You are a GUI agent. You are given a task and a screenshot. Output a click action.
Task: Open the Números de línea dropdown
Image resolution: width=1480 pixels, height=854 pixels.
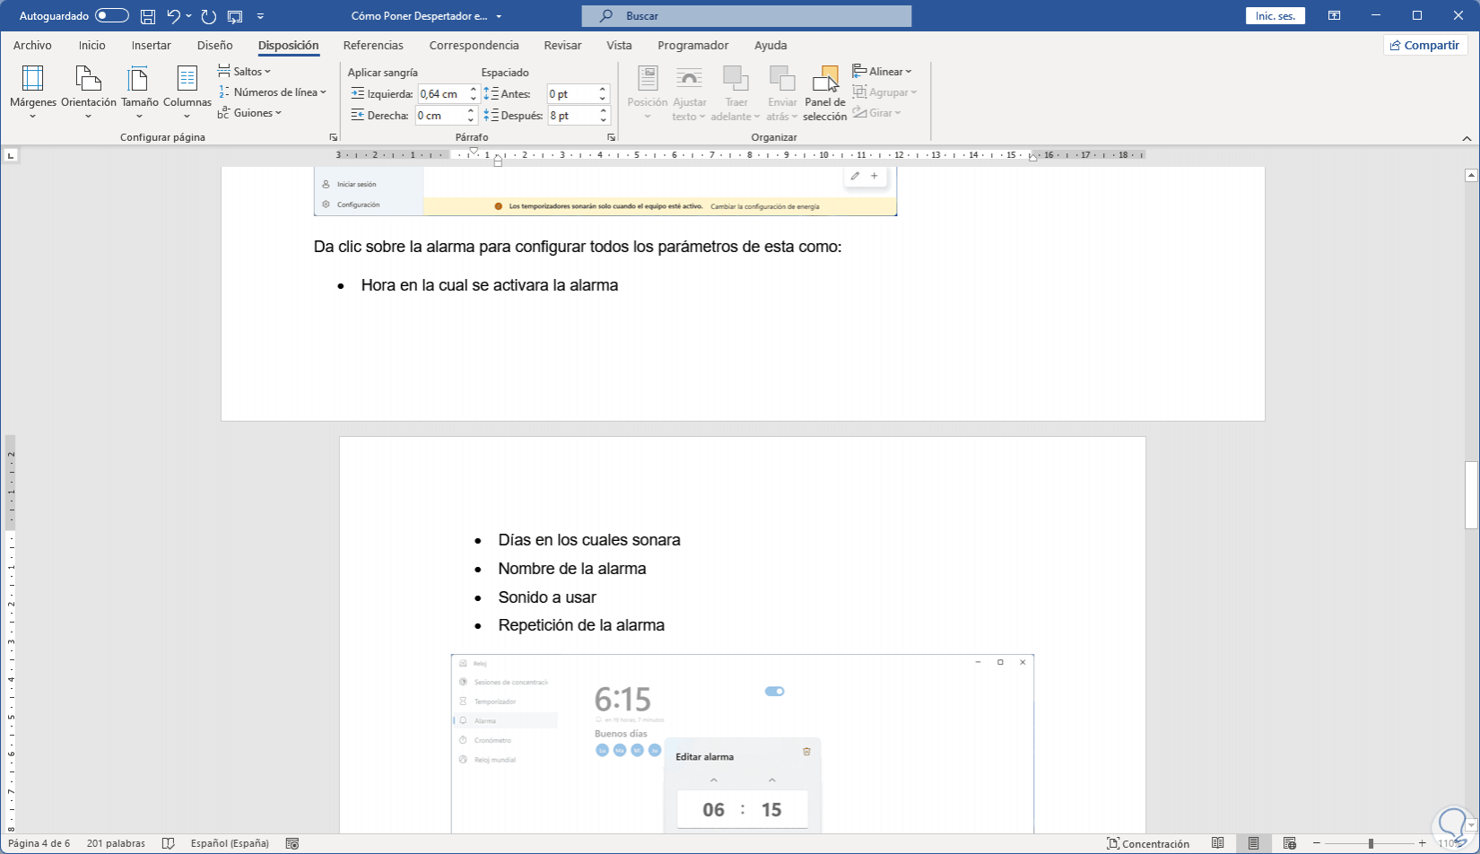pyautogui.click(x=272, y=92)
